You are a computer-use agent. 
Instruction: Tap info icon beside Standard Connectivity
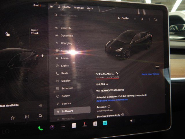(123, 115)
